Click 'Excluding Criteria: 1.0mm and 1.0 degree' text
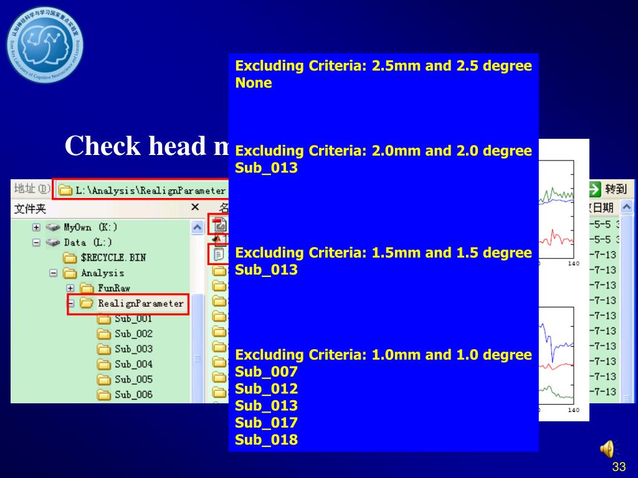Screen dimensions: 638x478 [x=383, y=355]
